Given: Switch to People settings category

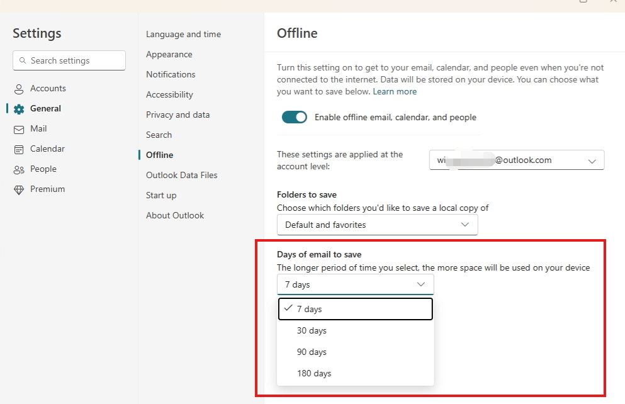Looking at the screenshot, I should (x=43, y=169).
